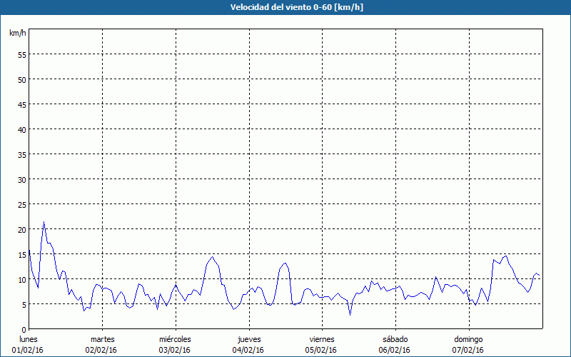This screenshot has height=357, width=571.
Task: Click the highest wind peak on lunes
Action: click(44, 222)
